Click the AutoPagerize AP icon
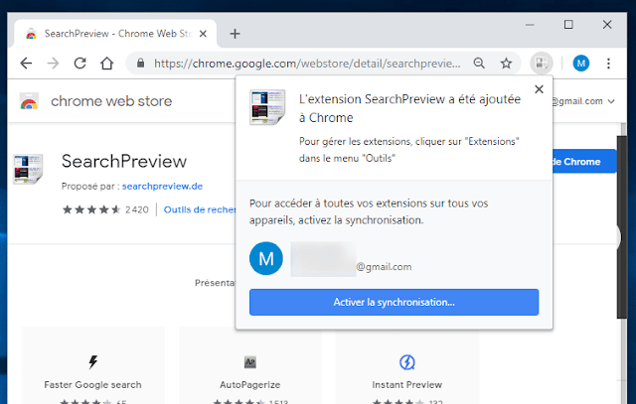Viewport: 636px width, 404px height. tap(249, 362)
